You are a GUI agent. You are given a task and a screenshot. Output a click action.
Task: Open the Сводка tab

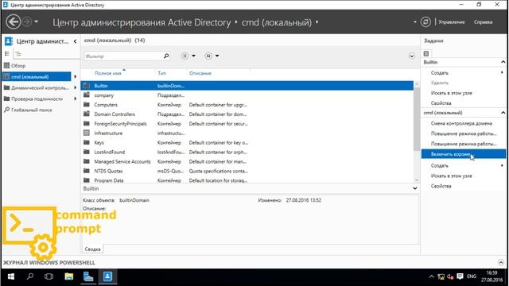92,249
